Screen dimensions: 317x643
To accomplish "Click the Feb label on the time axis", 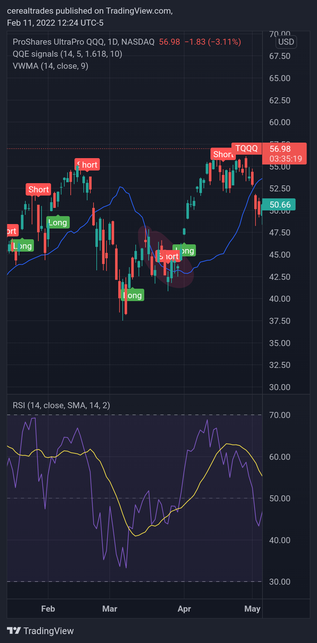I will (48, 609).
